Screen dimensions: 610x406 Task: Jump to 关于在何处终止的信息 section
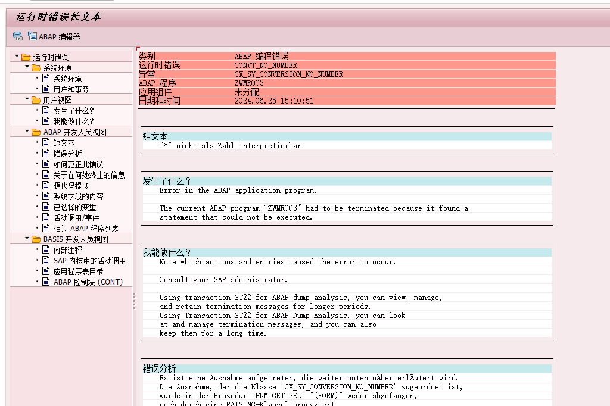click(x=89, y=175)
